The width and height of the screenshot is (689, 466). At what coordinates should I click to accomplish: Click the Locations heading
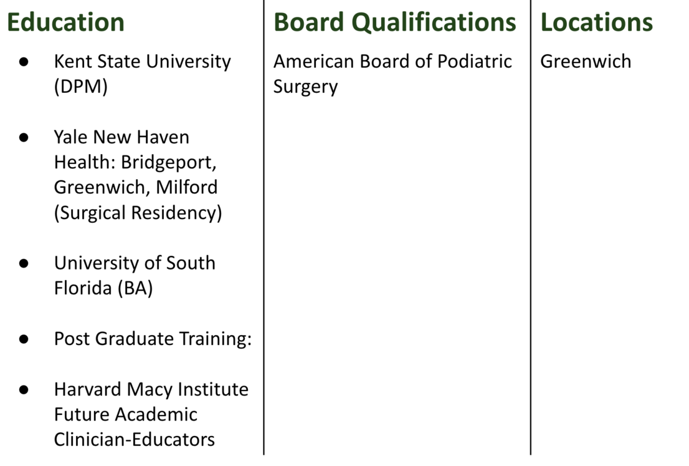(596, 22)
